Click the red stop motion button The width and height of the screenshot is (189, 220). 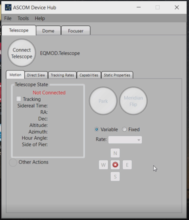[x=115, y=164]
